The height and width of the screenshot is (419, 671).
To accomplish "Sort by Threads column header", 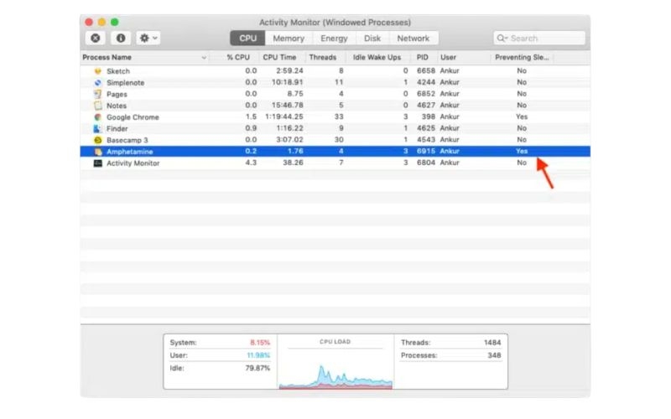I will pos(323,57).
